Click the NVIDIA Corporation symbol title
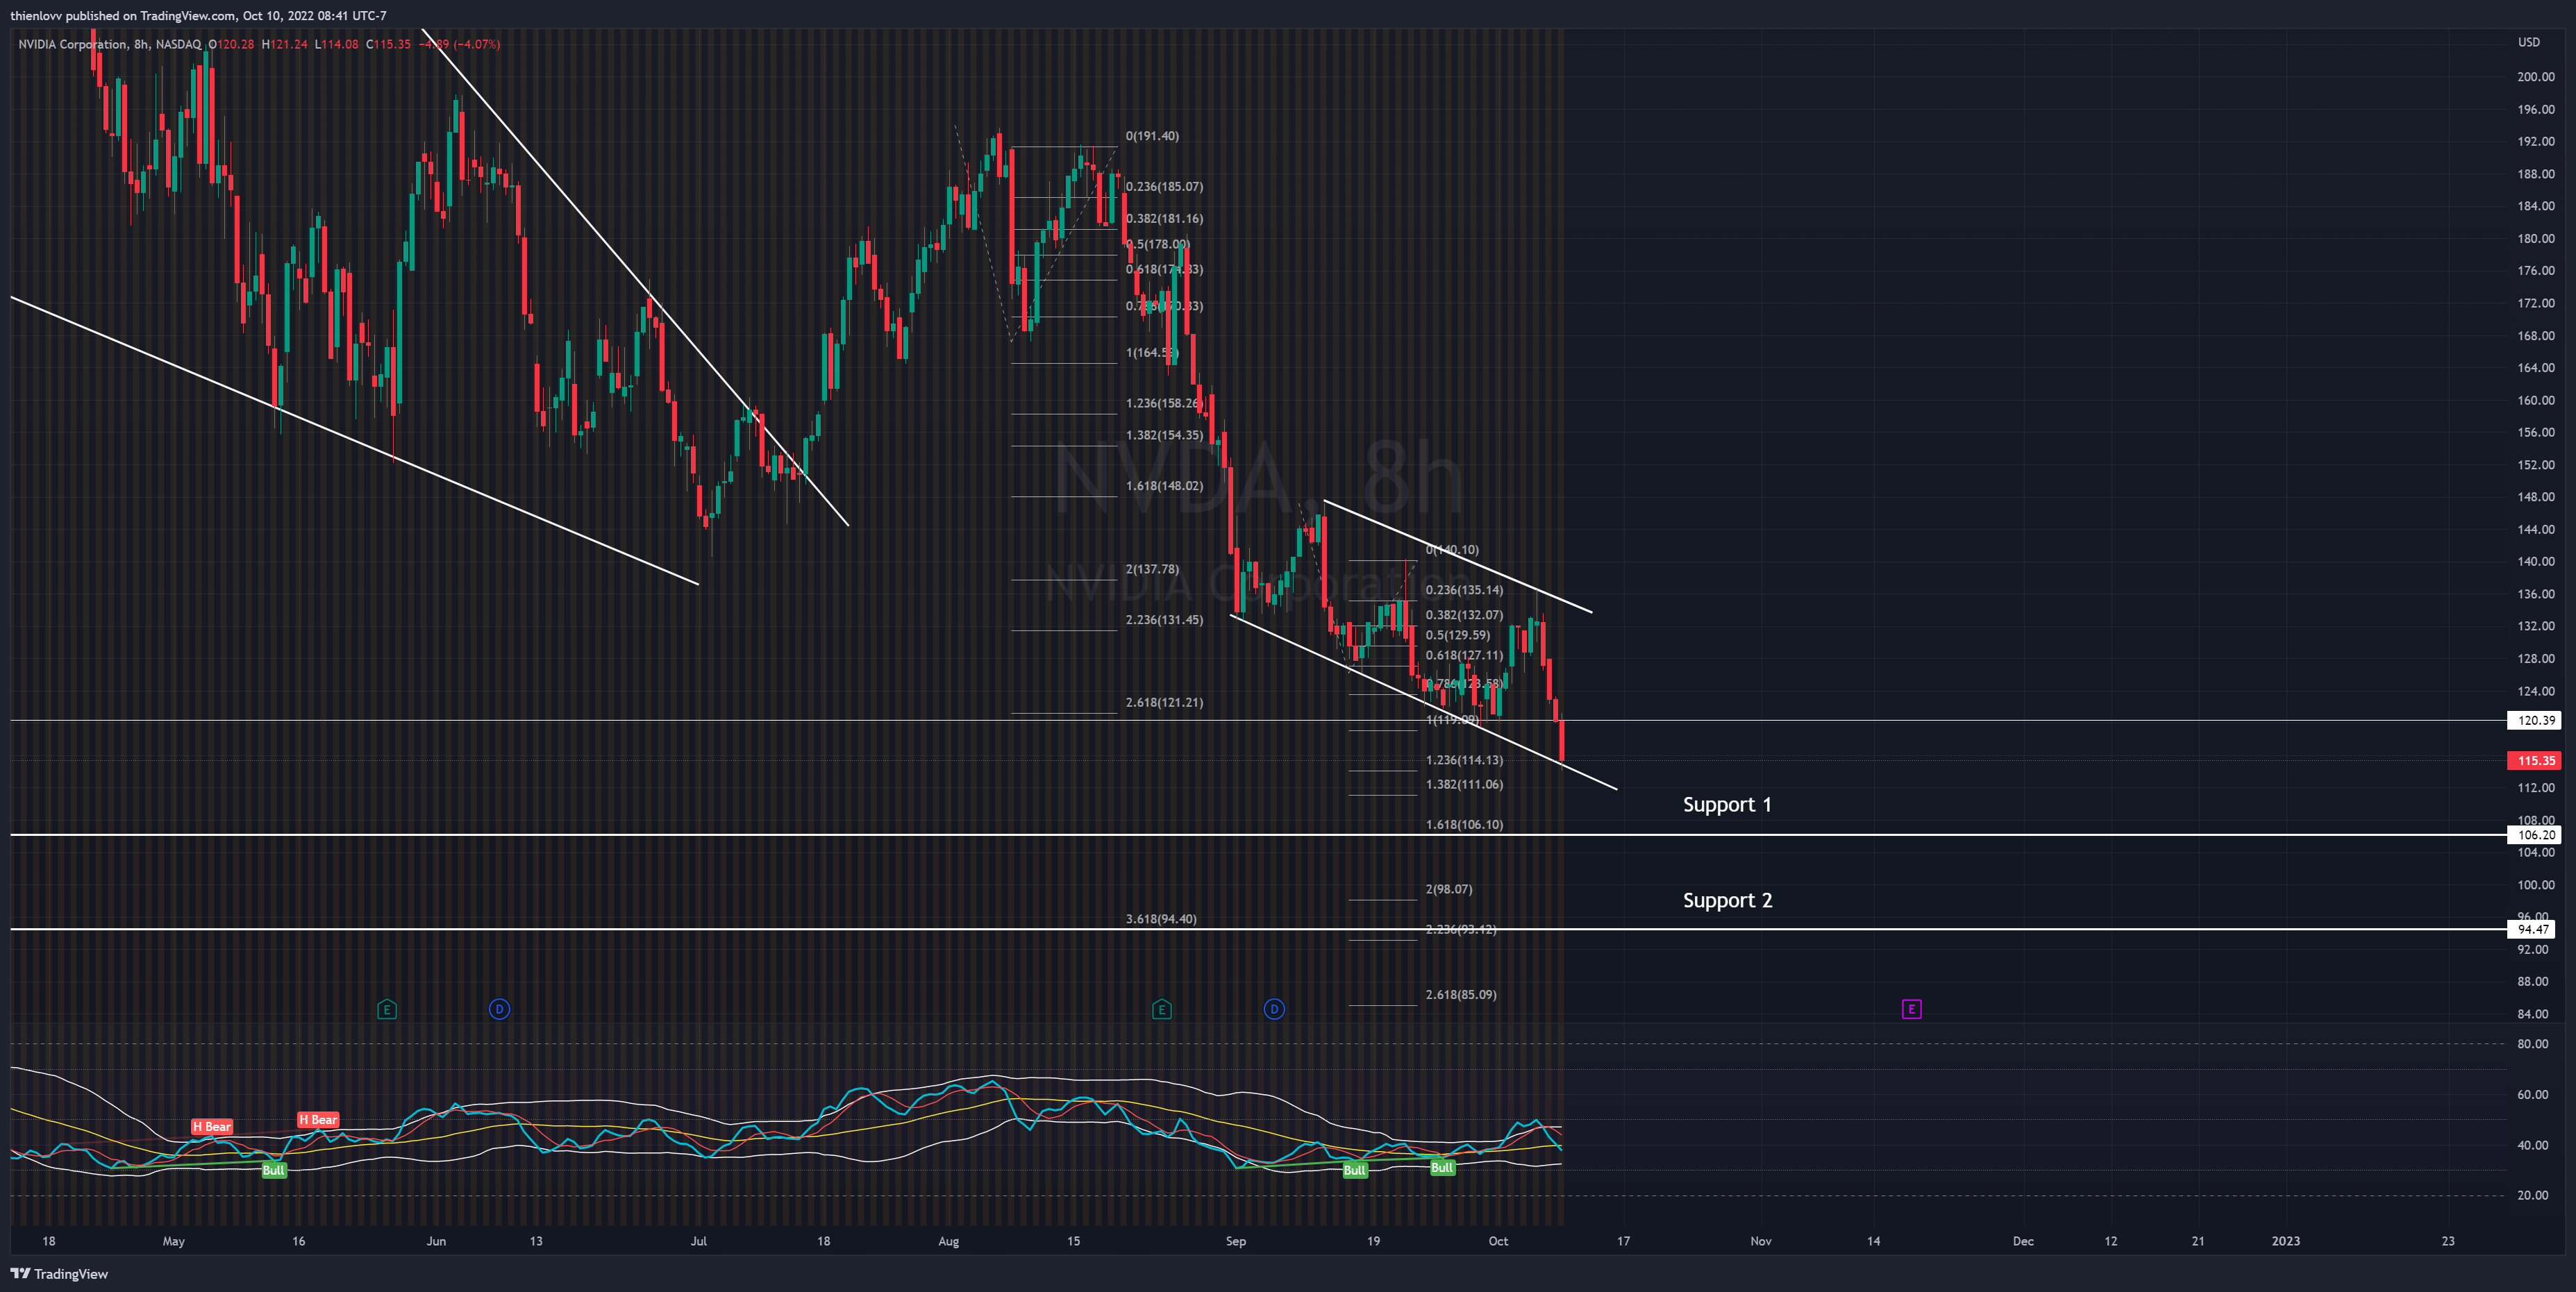 tap(72, 44)
